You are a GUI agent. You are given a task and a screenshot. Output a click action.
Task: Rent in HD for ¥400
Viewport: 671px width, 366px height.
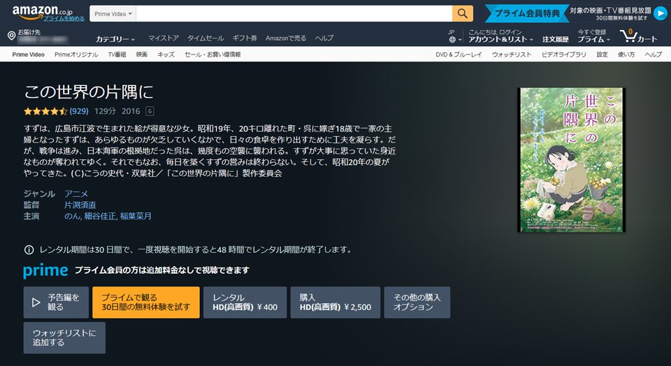(245, 302)
